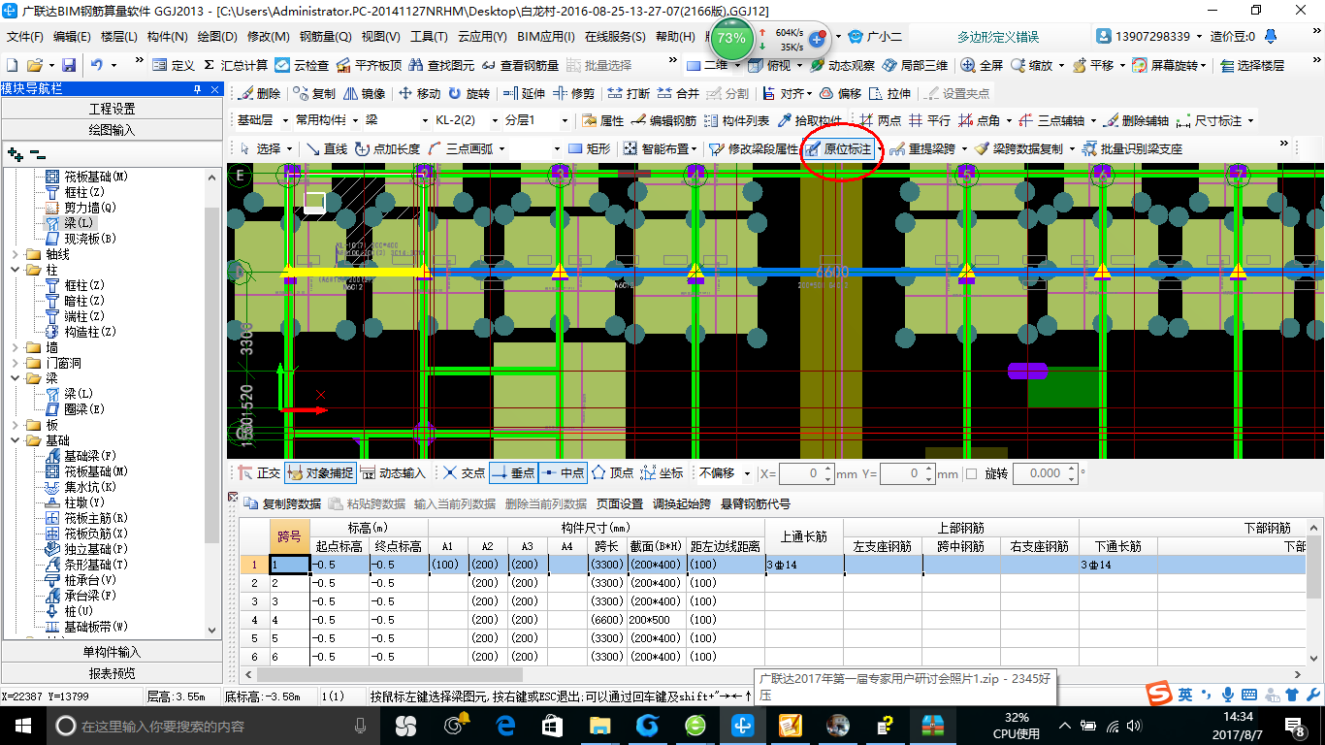Image resolution: width=1325 pixels, height=745 pixels.
Task: Collapse 基础 tree folder
Action: [16, 440]
